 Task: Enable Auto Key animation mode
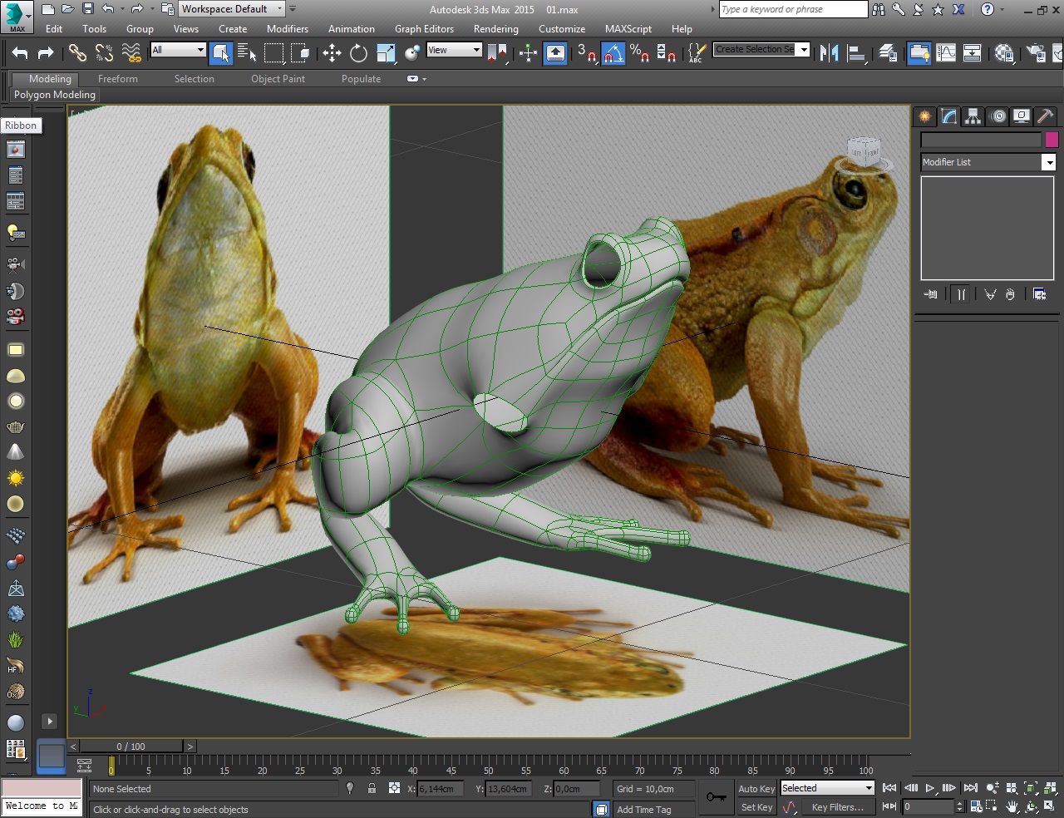756,789
